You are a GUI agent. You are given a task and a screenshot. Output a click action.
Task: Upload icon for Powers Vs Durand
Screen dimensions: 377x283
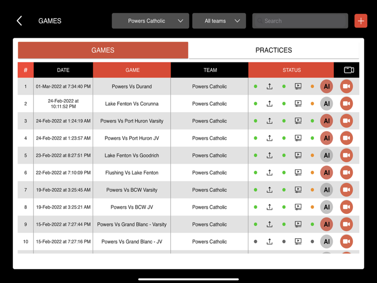pos(269,86)
